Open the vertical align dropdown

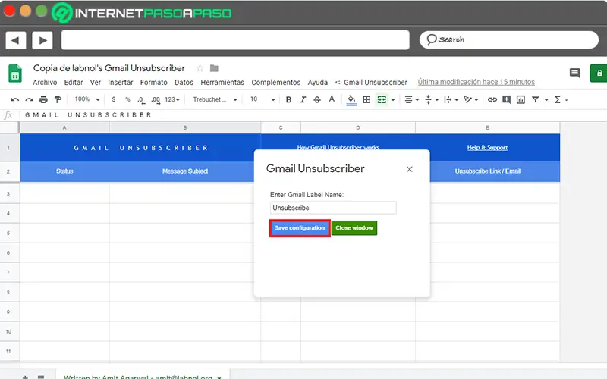pos(432,100)
